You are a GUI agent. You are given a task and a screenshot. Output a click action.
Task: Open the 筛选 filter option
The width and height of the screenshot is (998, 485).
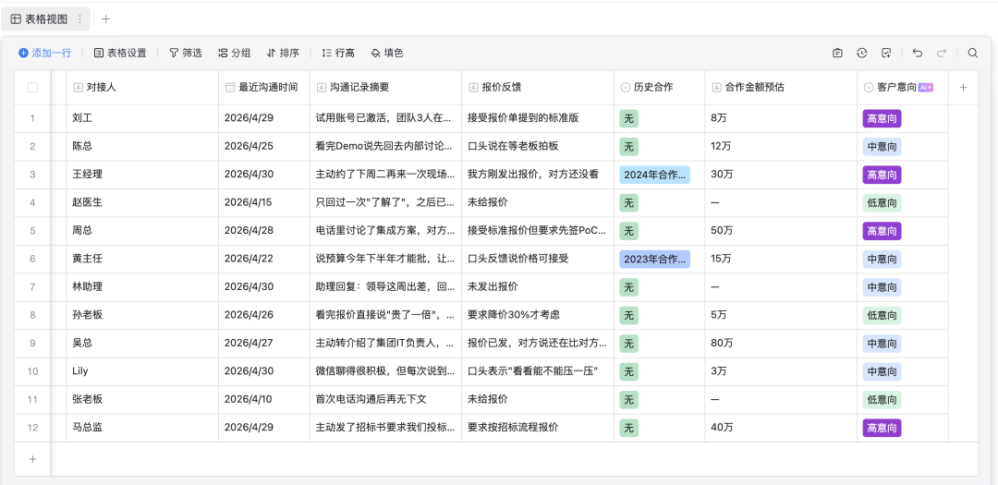(185, 54)
